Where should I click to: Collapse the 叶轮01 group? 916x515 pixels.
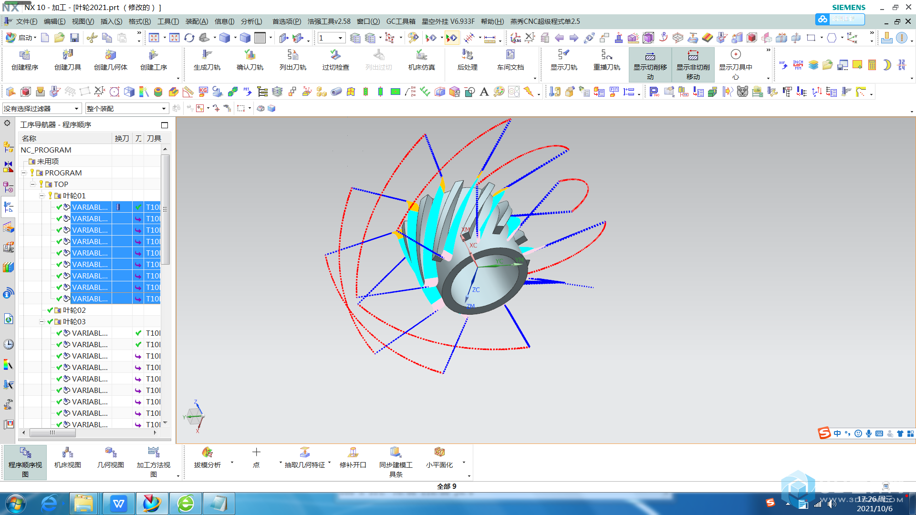click(x=42, y=196)
